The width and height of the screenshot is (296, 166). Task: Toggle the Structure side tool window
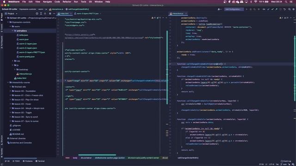(2, 140)
